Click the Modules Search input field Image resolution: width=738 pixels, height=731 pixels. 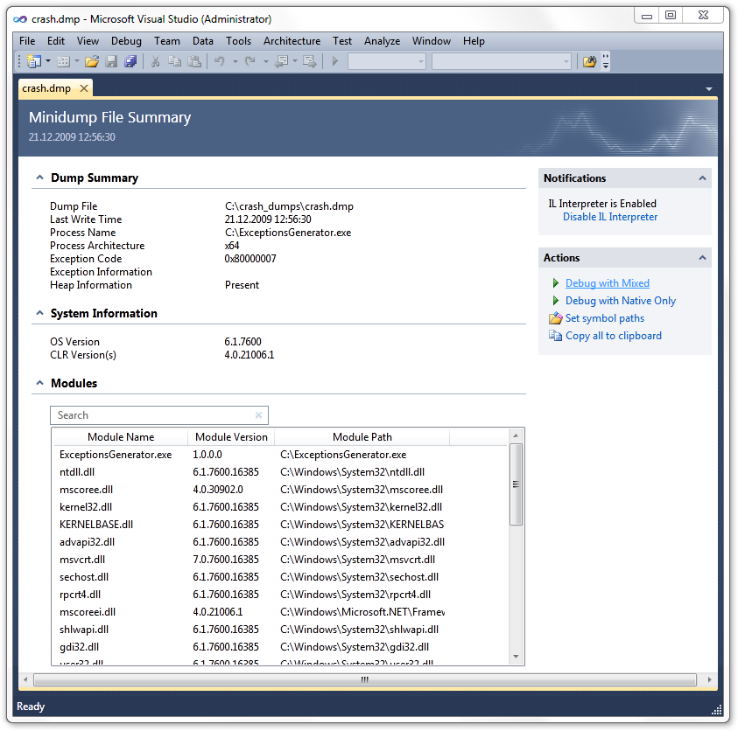[159, 415]
